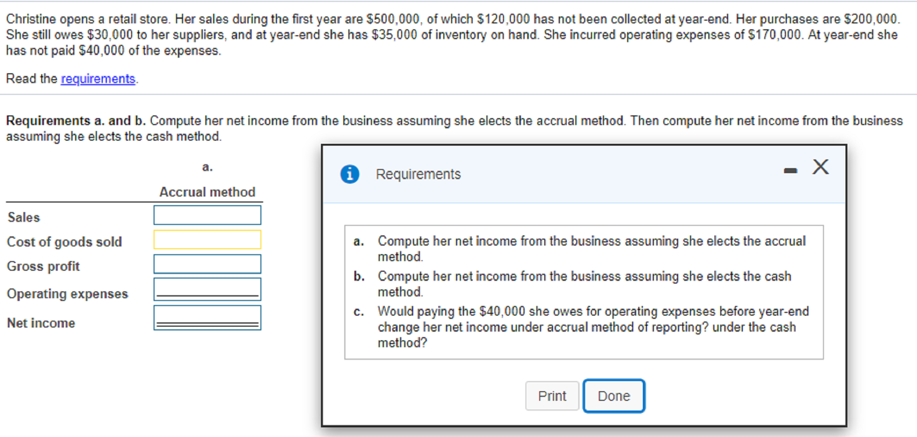Click the Accrual method column header

207,192
